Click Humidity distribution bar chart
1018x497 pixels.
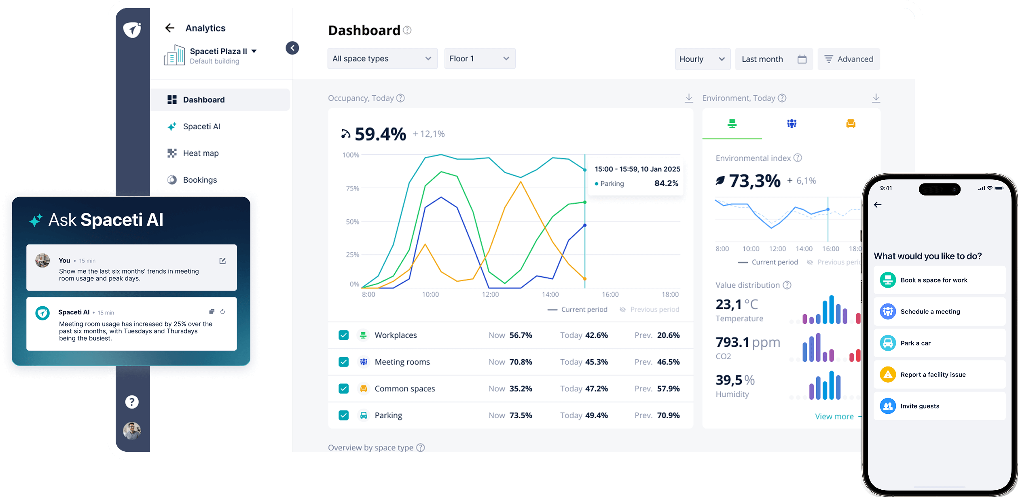click(825, 385)
